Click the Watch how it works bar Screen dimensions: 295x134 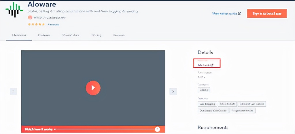pos(93,129)
